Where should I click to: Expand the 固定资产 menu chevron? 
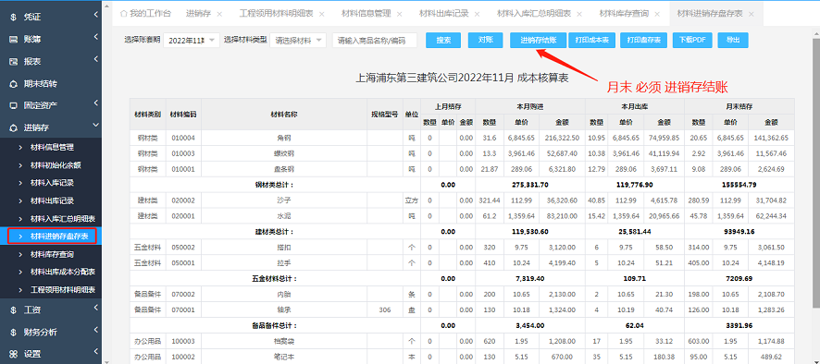click(x=95, y=103)
